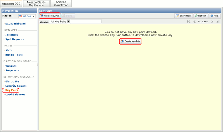Refresh the key pairs list

[x=201, y=16]
